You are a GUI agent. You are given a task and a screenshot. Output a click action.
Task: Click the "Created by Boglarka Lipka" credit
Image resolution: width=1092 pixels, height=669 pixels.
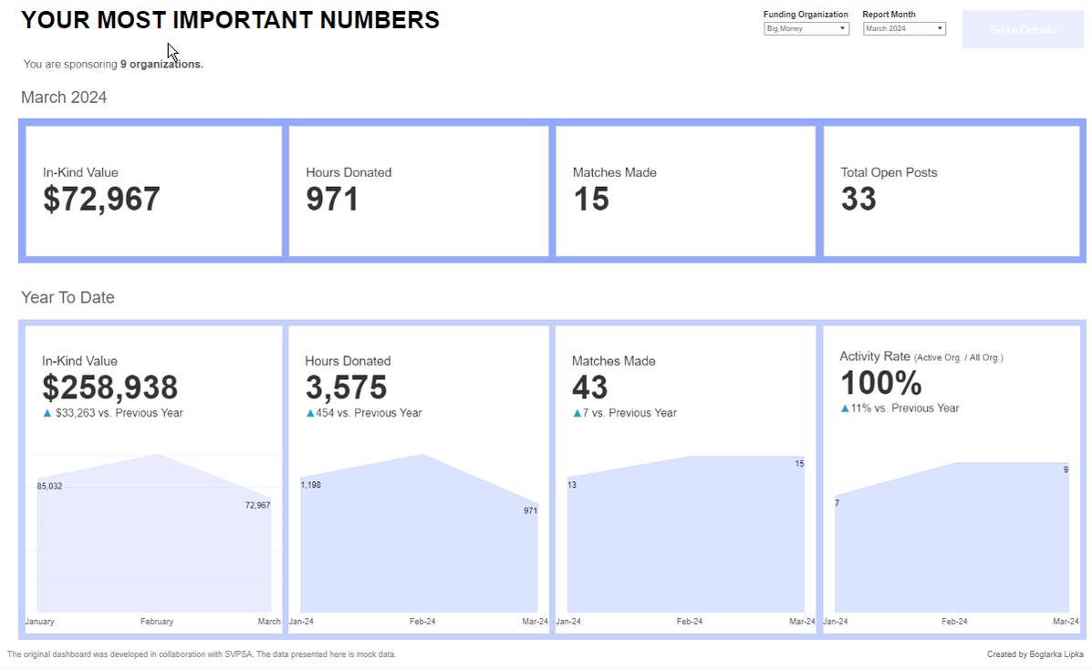pyautogui.click(x=1035, y=654)
